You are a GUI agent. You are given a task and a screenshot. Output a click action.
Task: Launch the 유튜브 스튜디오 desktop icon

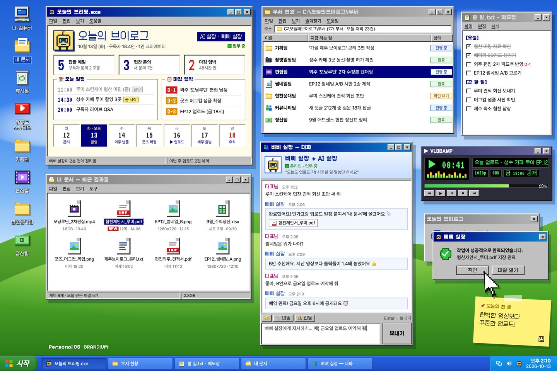click(22, 109)
